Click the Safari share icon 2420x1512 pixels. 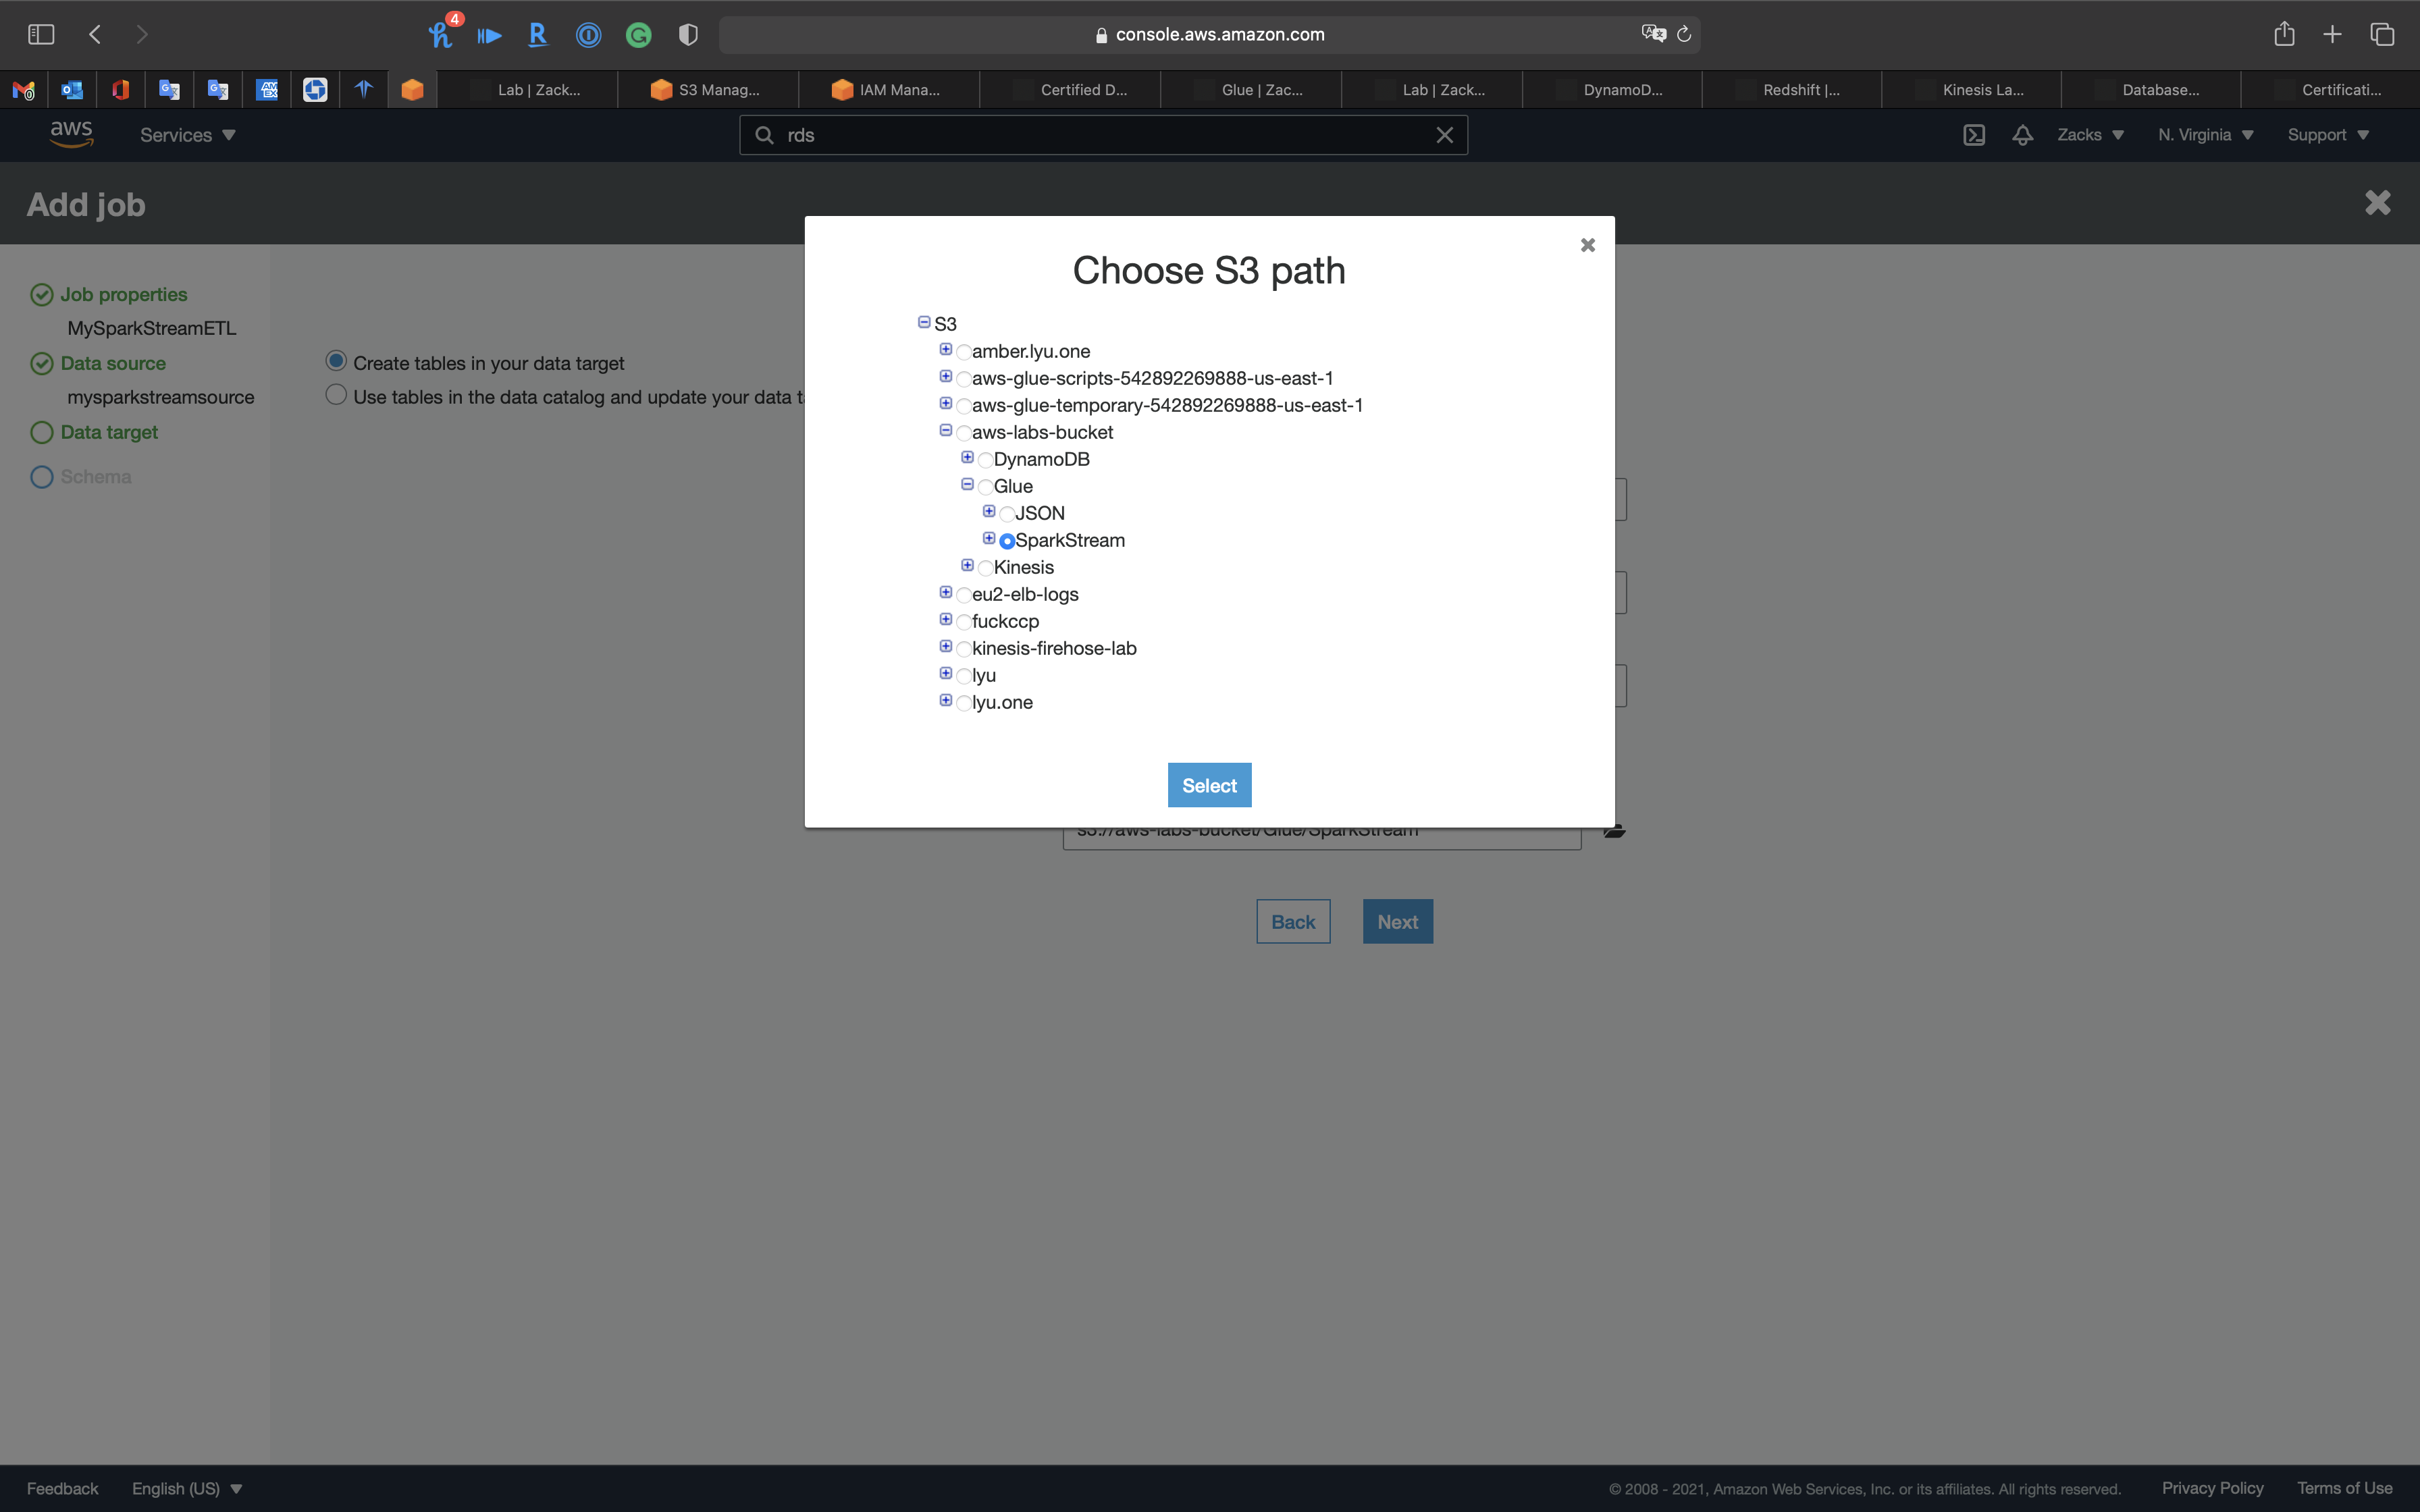coord(2283,34)
